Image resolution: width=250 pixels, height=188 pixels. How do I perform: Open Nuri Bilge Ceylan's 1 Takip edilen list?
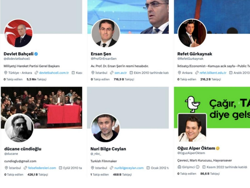100,175
